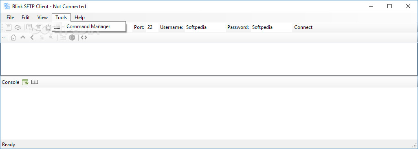This screenshot has height=149, width=418.
Task: Click into the Port field showing 22
Action: 152,27
